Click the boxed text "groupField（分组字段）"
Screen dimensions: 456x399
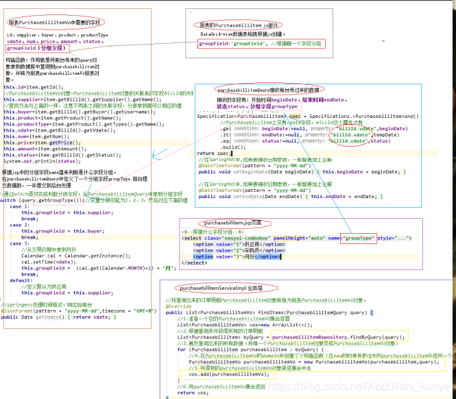coord(37,48)
